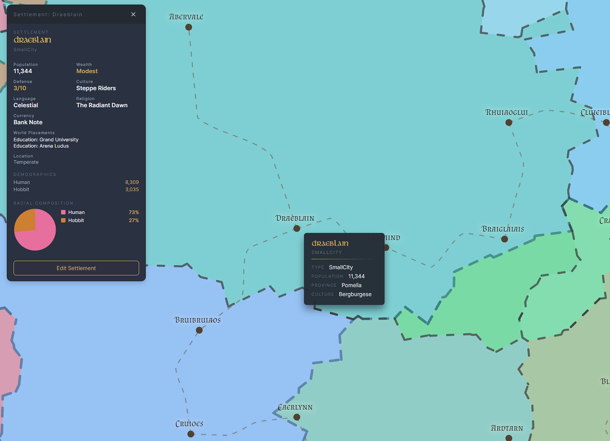
Task: Click the orange Hobbit legend swatch
Action: click(63, 220)
